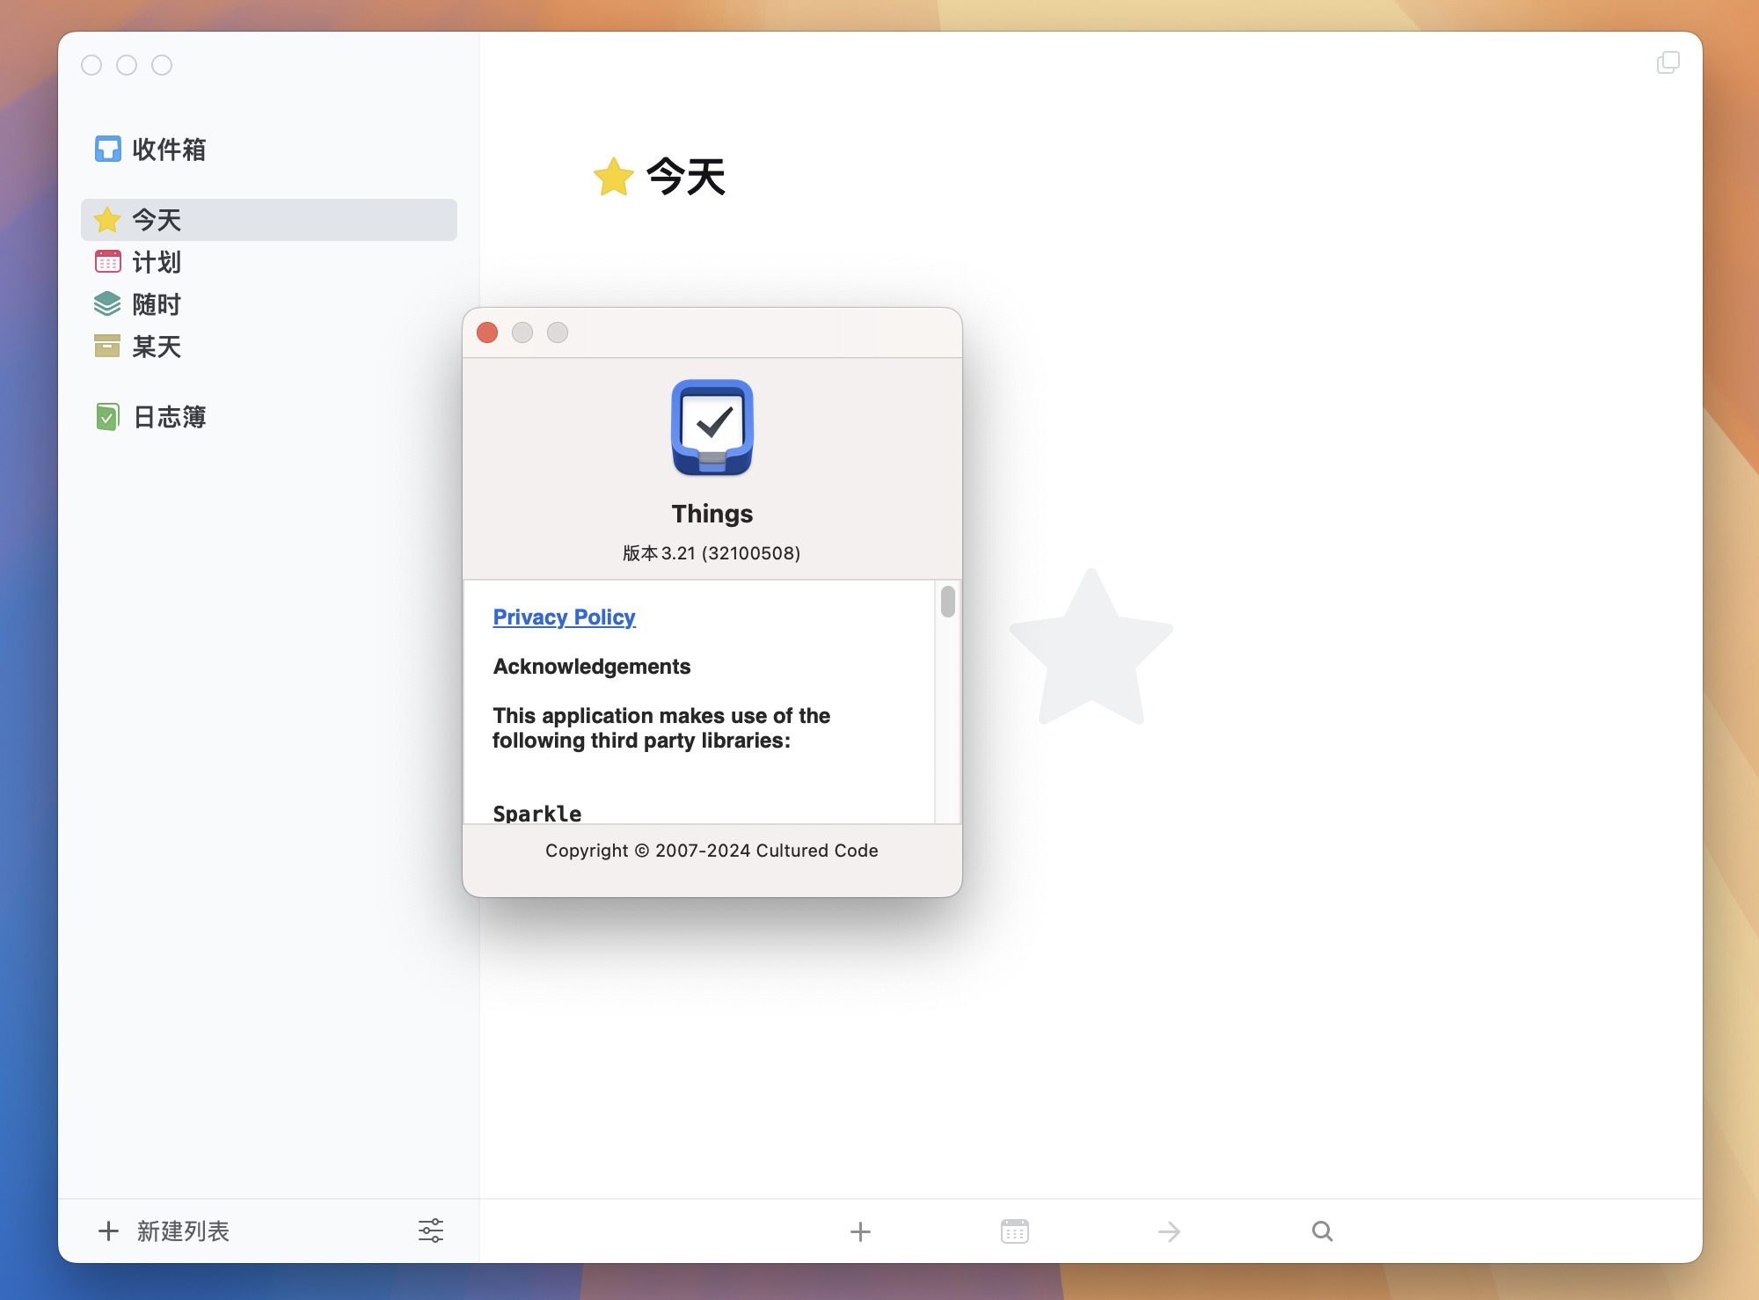Image resolution: width=1759 pixels, height=1300 pixels.
Task: Click Acknowledgements text link
Action: coord(590,667)
